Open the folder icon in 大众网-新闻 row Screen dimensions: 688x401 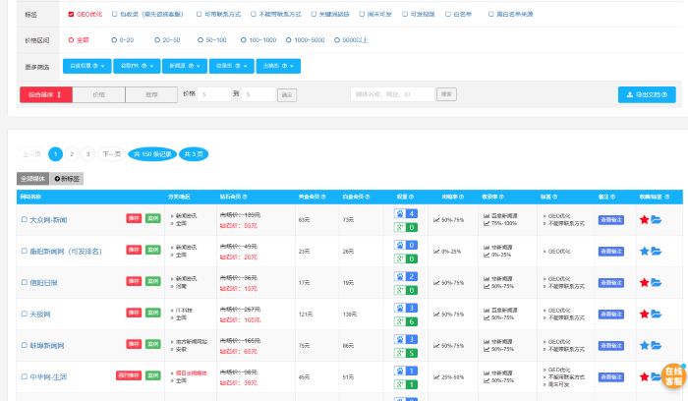(656, 220)
